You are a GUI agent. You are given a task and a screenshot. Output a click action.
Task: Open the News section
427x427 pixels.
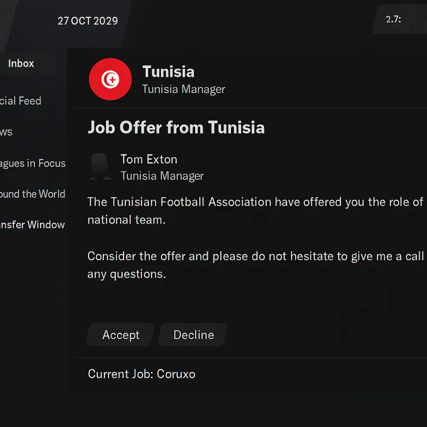click(x=6, y=132)
